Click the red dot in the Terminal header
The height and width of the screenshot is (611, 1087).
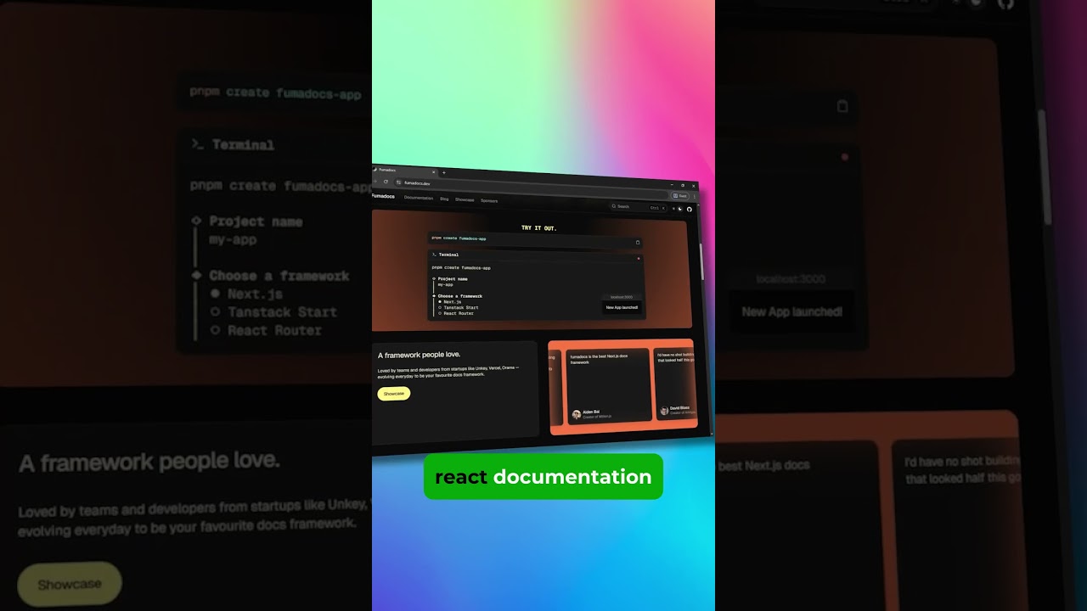[x=639, y=259]
